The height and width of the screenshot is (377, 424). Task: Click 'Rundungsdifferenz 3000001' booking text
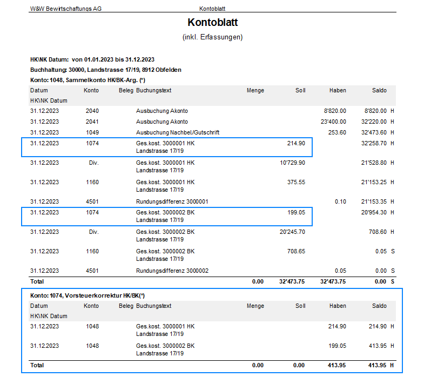tap(172, 202)
